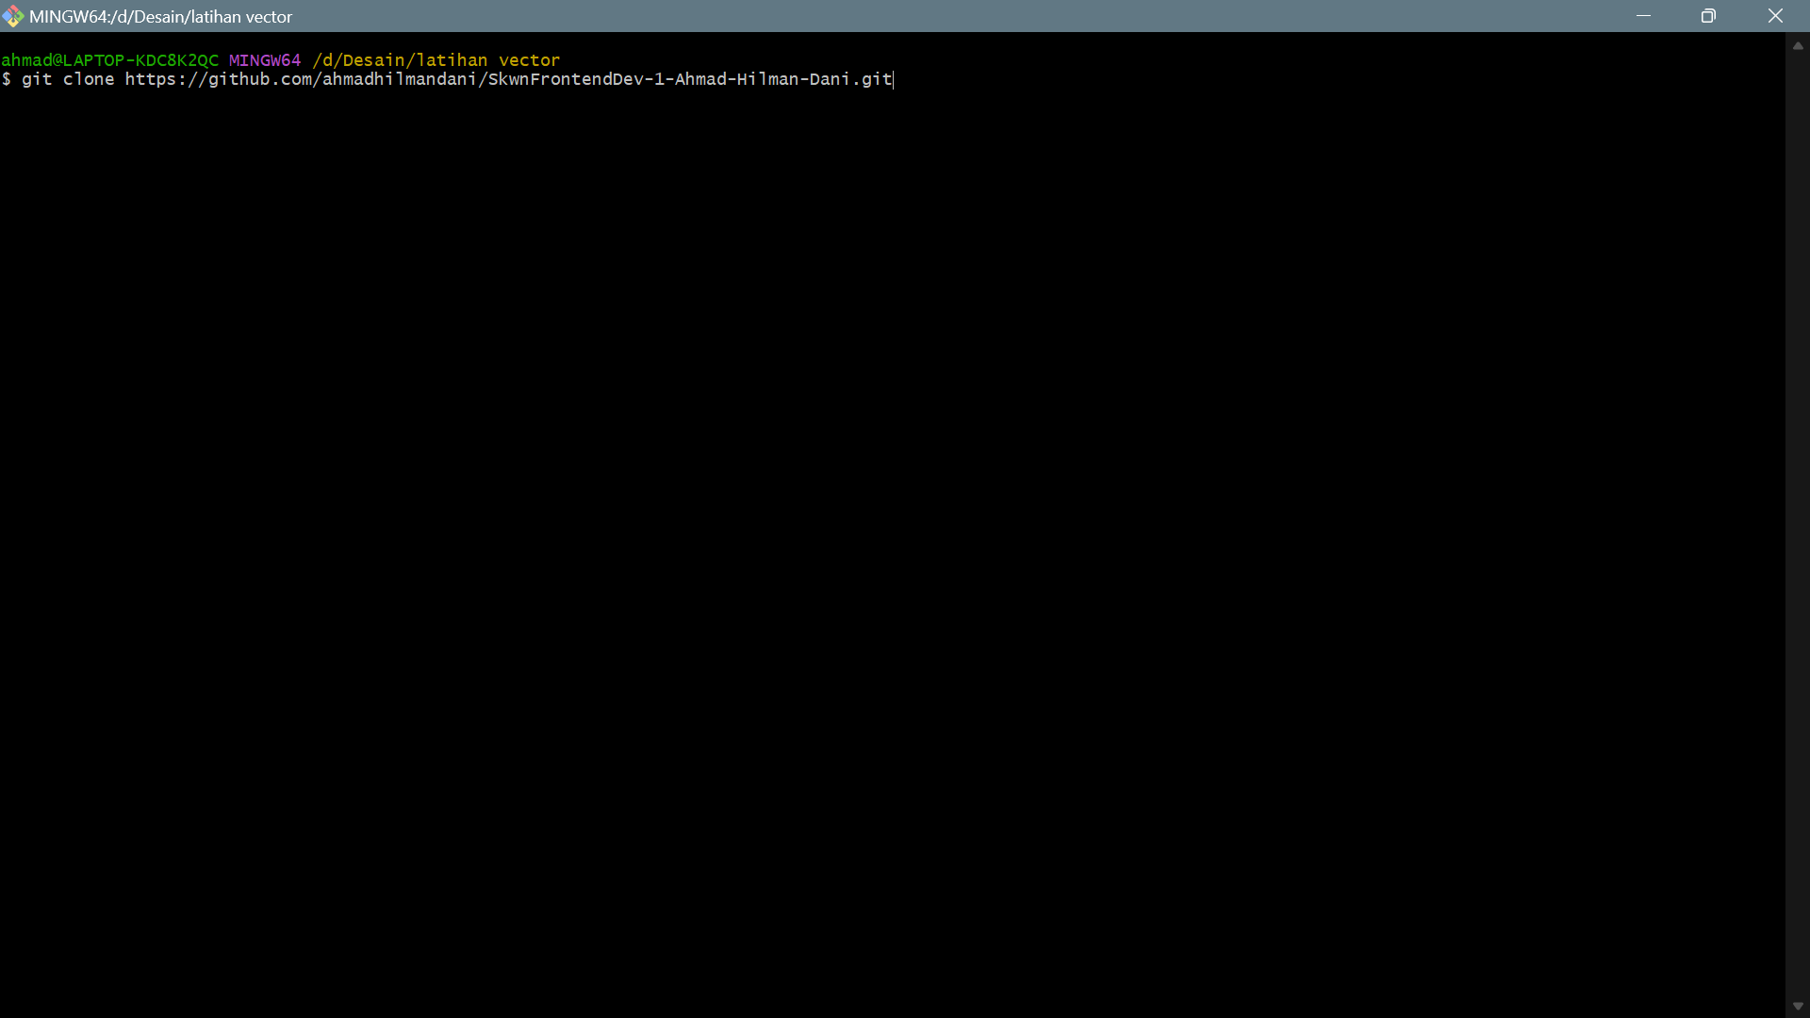Click the GitHub repository URL text
The height and width of the screenshot is (1018, 1810).
[x=509, y=79]
